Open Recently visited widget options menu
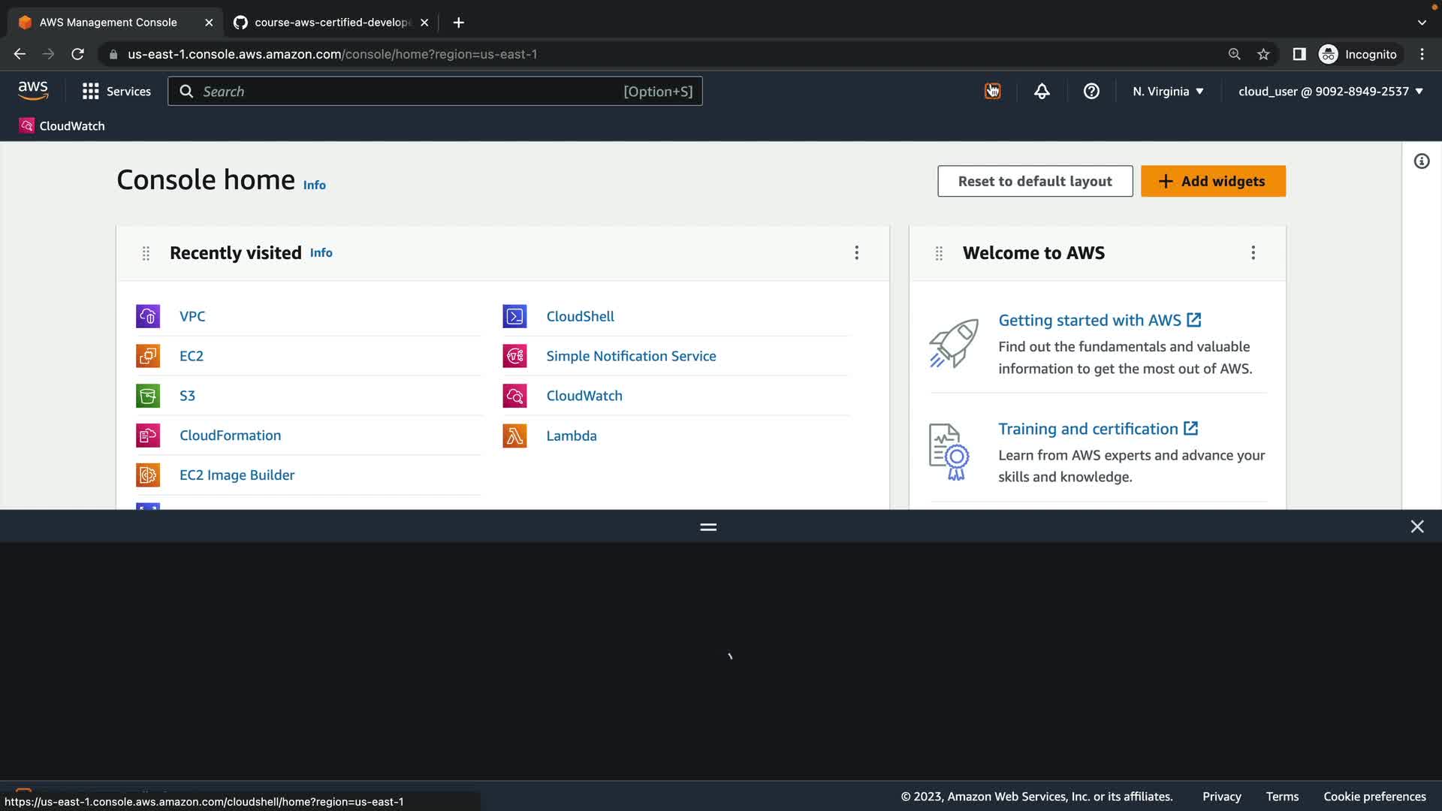This screenshot has width=1442, height=811. click(x=856, y=253)
